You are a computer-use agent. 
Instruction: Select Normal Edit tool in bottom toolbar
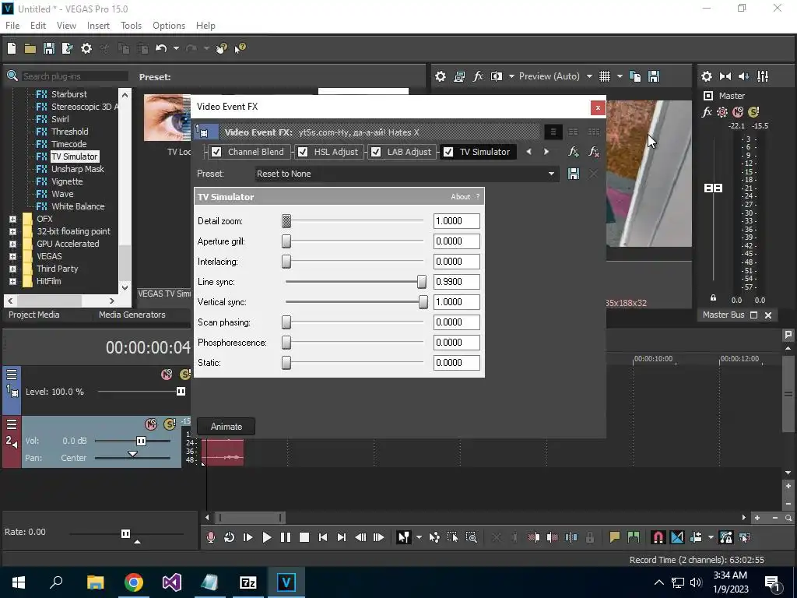pos(404,537)
